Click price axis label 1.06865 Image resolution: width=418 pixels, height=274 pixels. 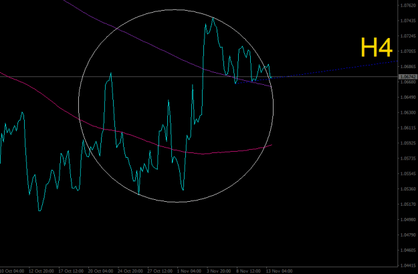pos(409,66)
